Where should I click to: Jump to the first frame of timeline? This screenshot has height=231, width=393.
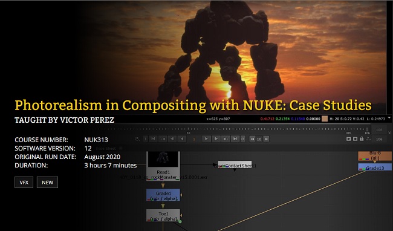point(153,139)
